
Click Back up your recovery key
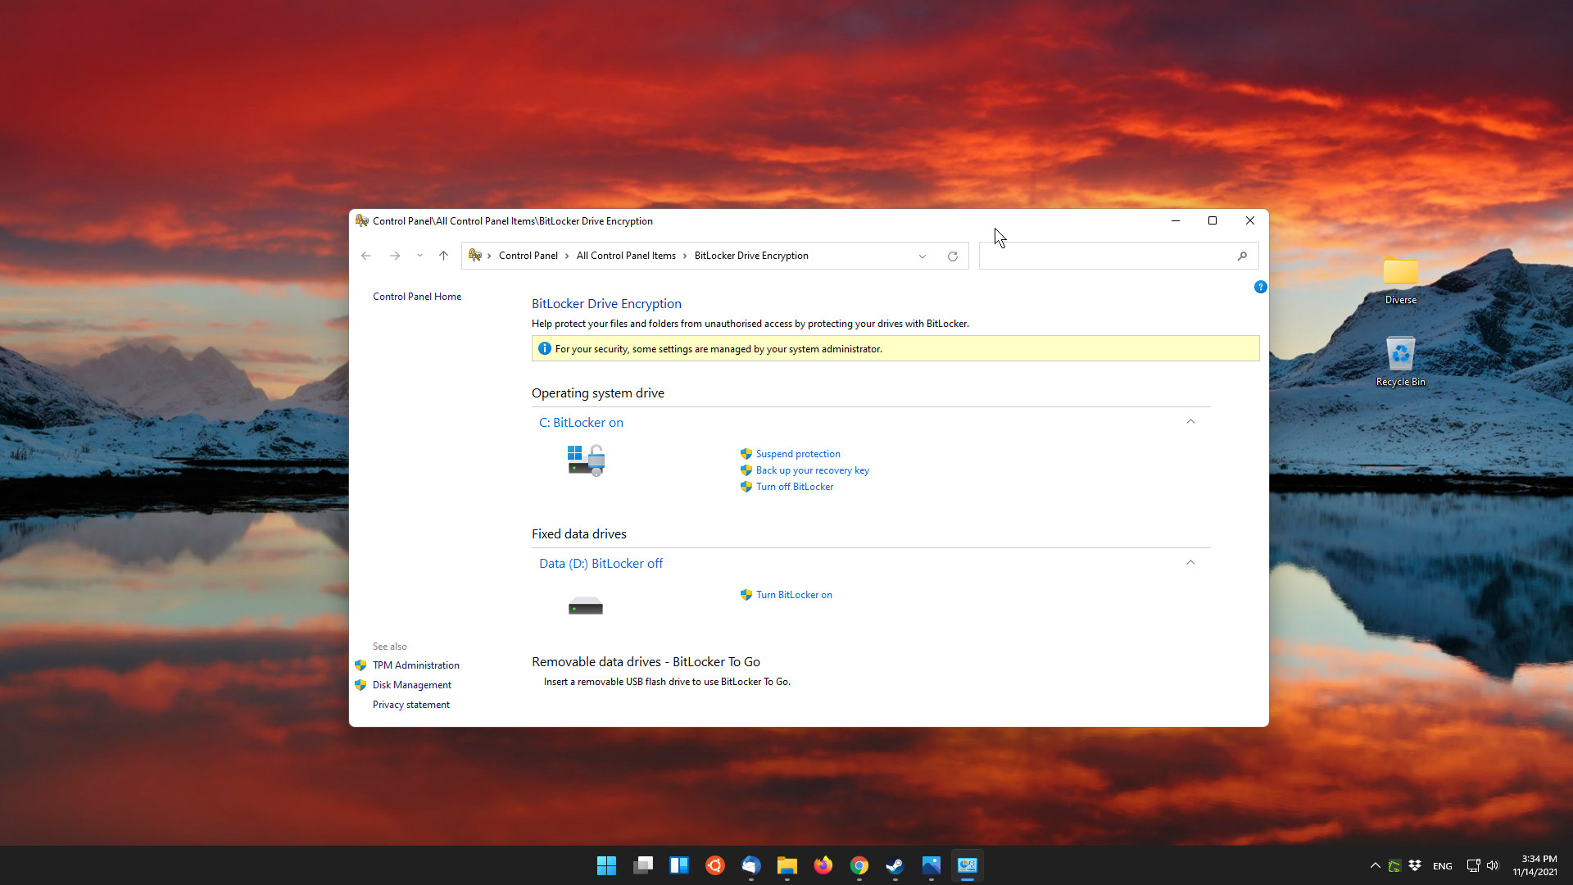pos(812,470)
